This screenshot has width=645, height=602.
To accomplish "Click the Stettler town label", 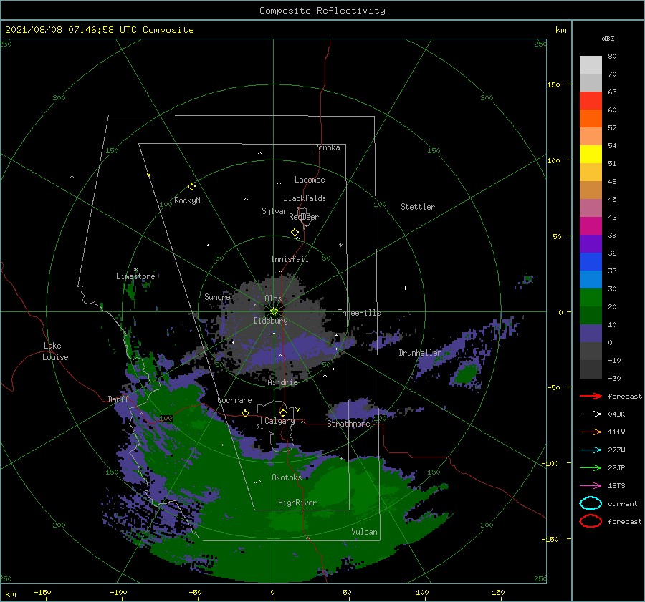I will [x=418, y=207].
